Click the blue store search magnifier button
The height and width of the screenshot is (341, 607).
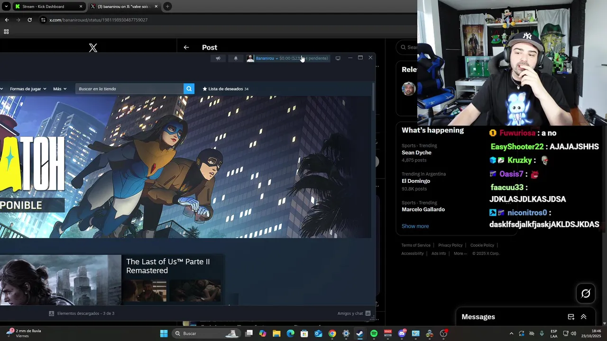[x=189, y=89]
